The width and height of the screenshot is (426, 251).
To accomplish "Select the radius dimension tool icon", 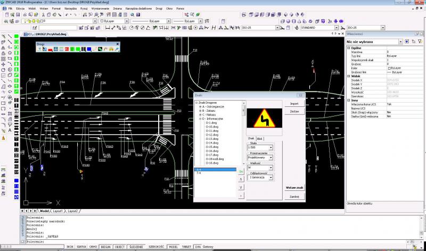I will tap(132, 28).
